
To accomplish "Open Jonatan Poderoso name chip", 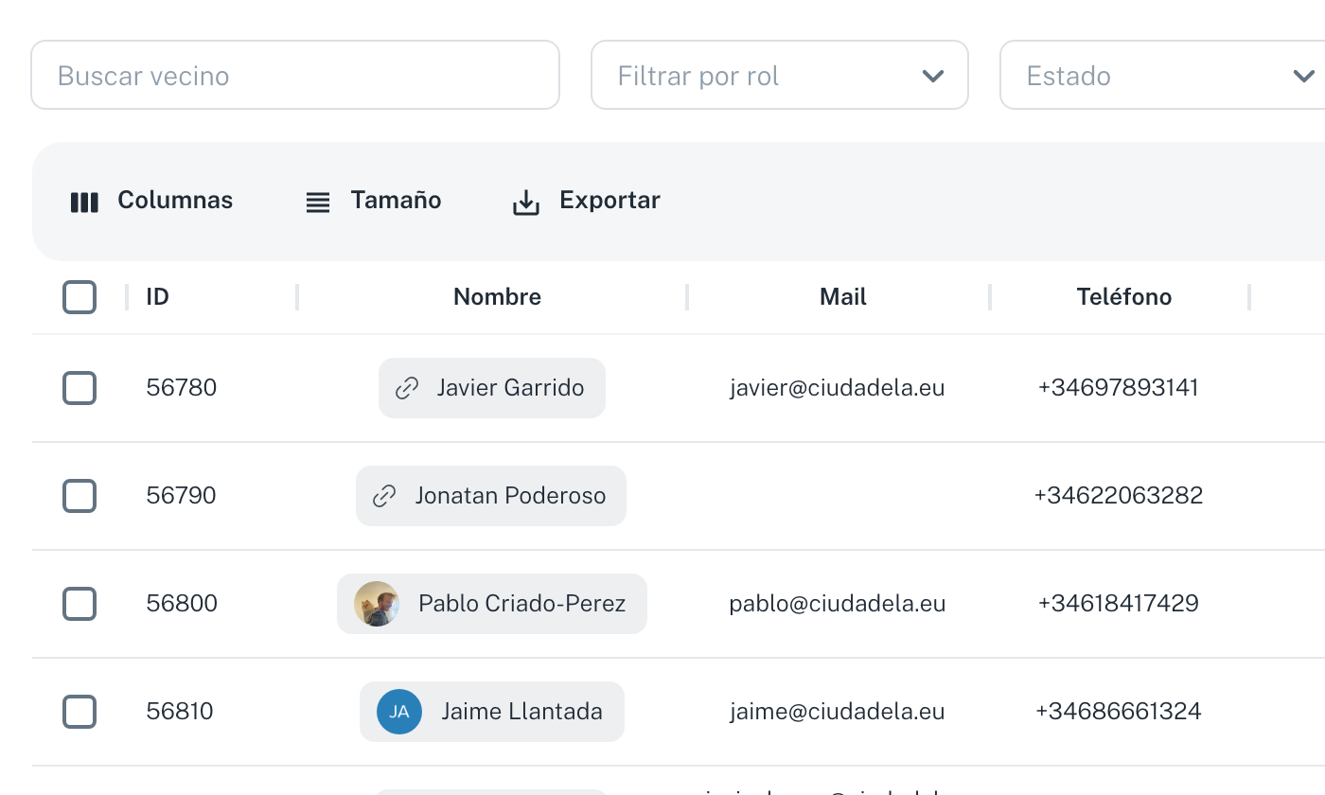I will click(x=491, y=496).
